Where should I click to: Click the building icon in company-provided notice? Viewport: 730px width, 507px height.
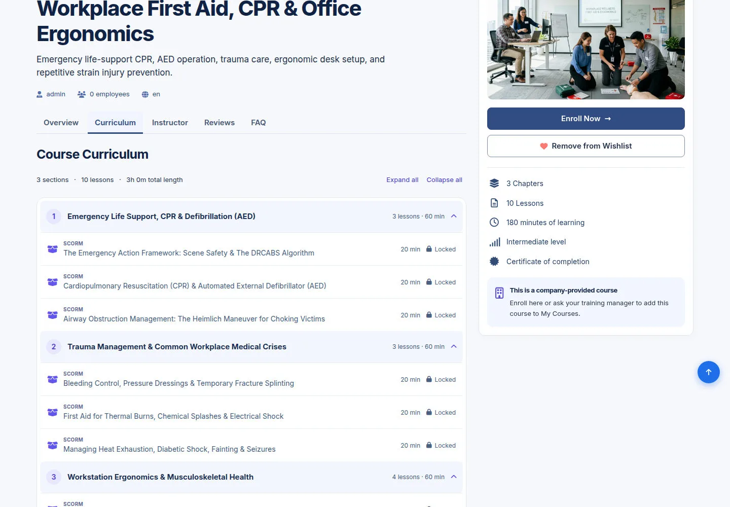pyautogui.click(x=499, y=293)
